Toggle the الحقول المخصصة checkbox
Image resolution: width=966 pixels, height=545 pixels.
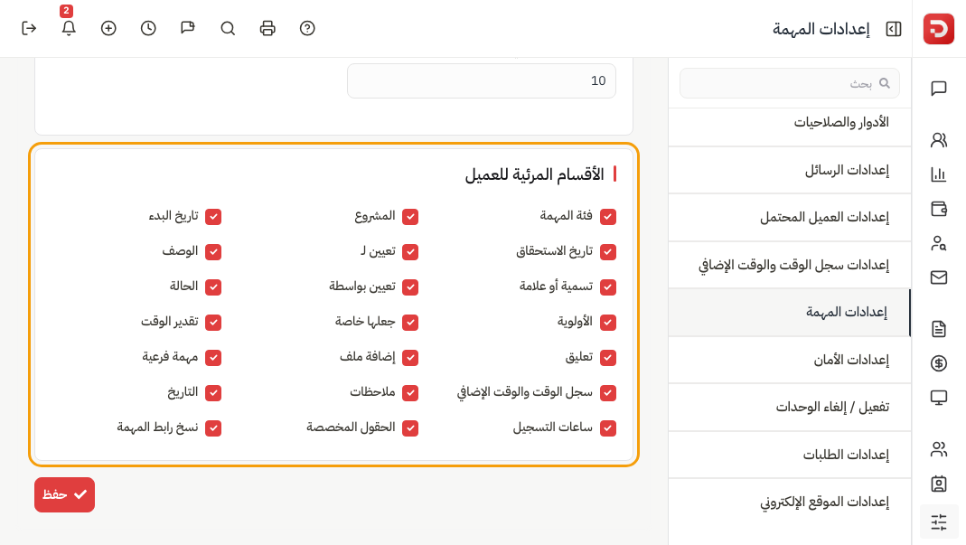tap(410, 428)
